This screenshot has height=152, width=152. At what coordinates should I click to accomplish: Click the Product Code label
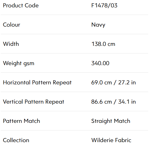click(x=21, y=5)
